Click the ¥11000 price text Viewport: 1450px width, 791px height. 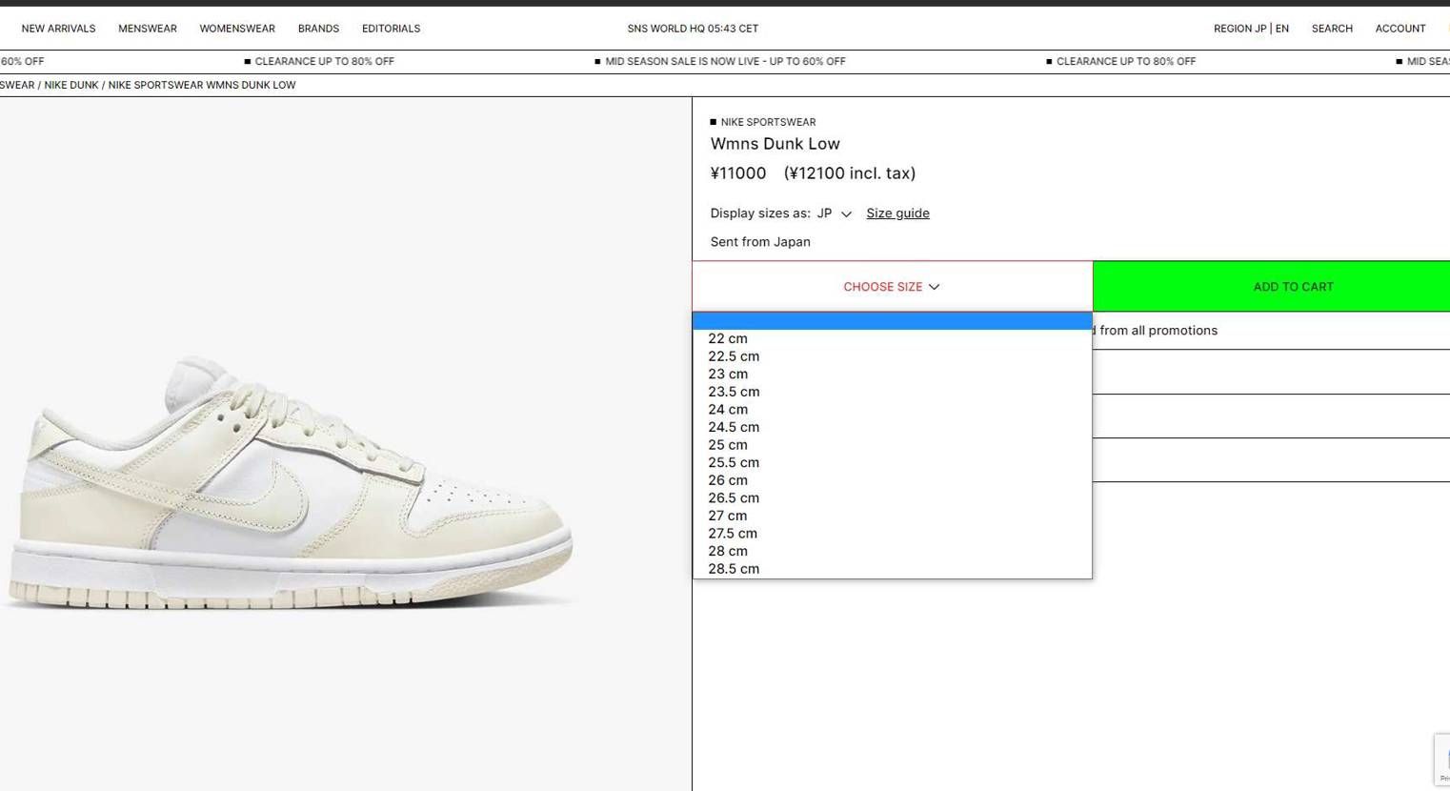click(738, 173)
